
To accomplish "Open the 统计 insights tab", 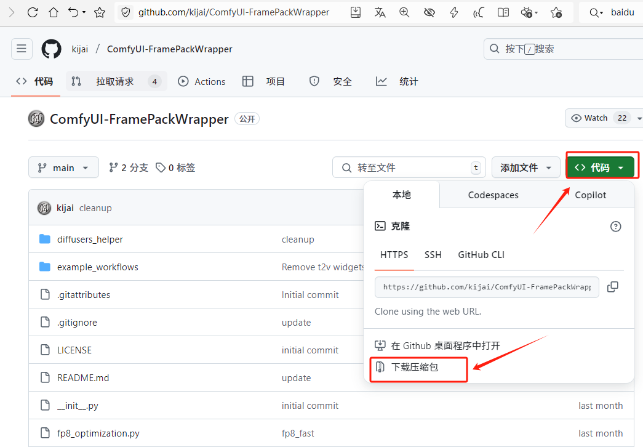I will (x=397, y=82).
